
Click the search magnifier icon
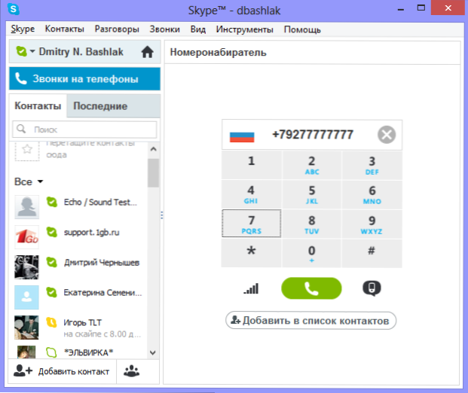21,129
